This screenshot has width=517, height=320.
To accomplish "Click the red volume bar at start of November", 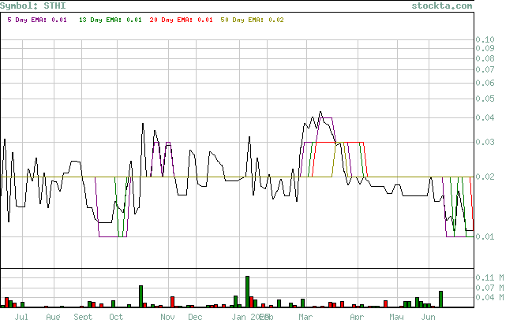I will pos(172,302).
